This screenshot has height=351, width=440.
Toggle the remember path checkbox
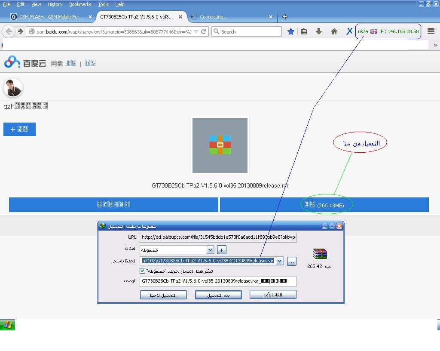pos(143,271)
